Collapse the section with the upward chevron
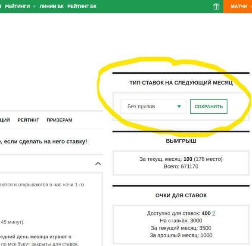Screen dimensions: 252x246 coord(98,164)
